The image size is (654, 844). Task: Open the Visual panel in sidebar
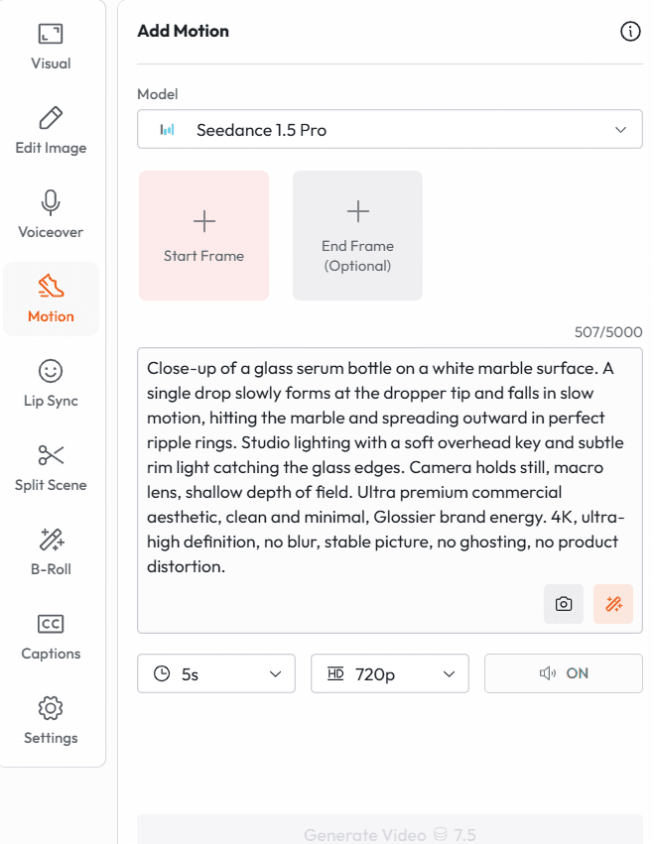[51, 47]
